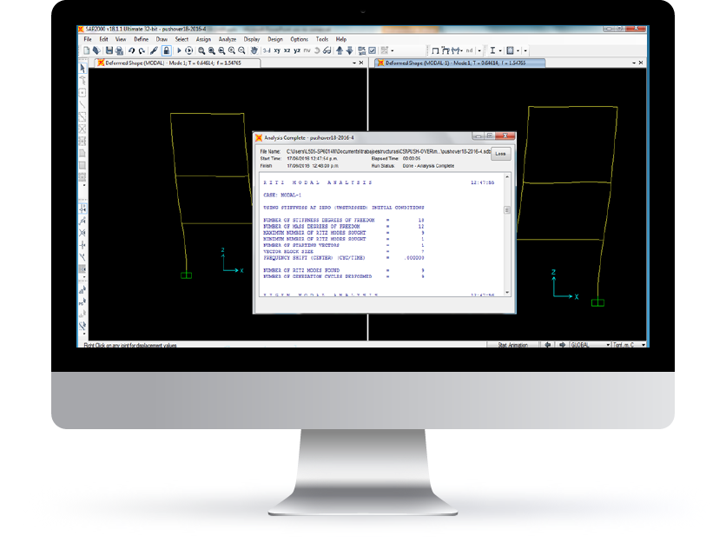Click the Set Display Options checkbox icon
726x556 pixels.
(373, 50)
